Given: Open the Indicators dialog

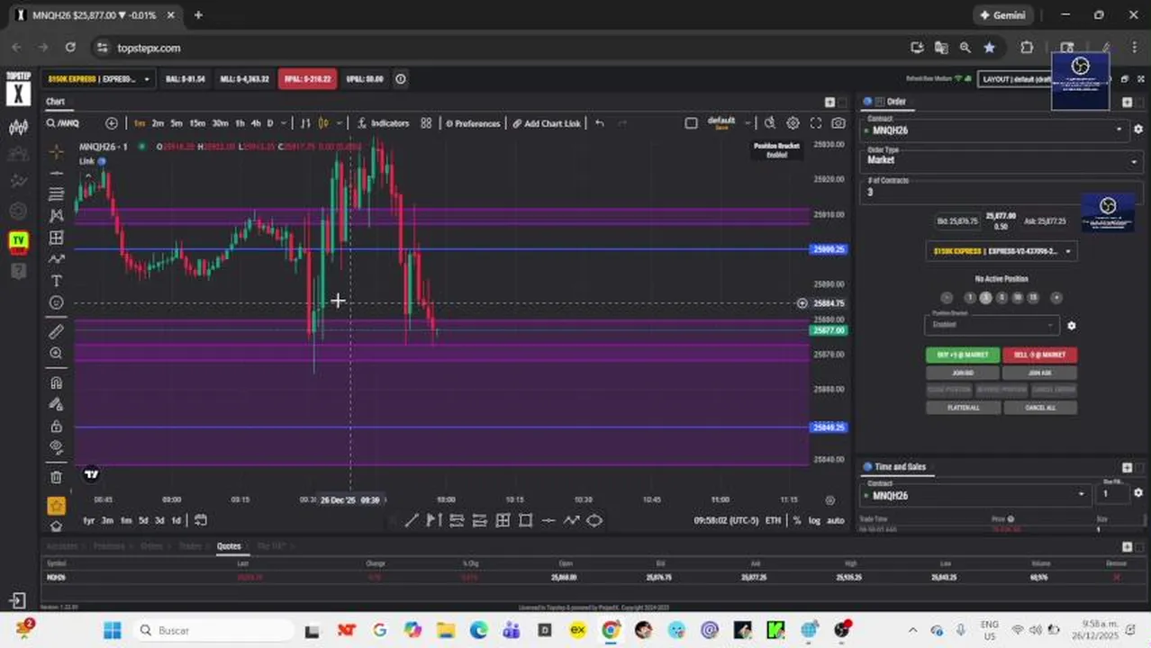Looking at the screenshot, I should tap(383, 123).
